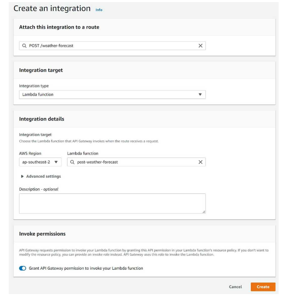Focus the Lambda function search field

point(136,162)
